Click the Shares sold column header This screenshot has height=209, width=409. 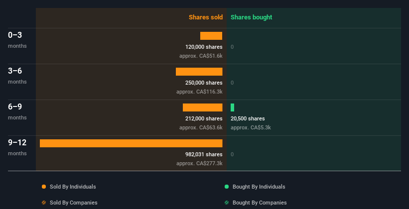click(206, 17)
